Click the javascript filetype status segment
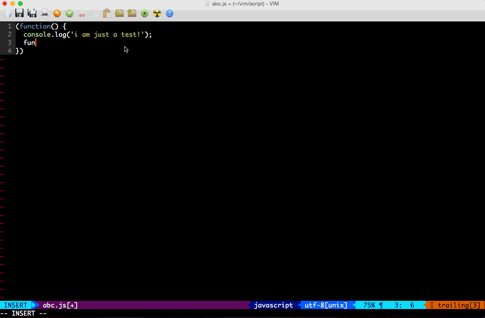This screenshot has height=318, width=485. (x=274, y=305)
